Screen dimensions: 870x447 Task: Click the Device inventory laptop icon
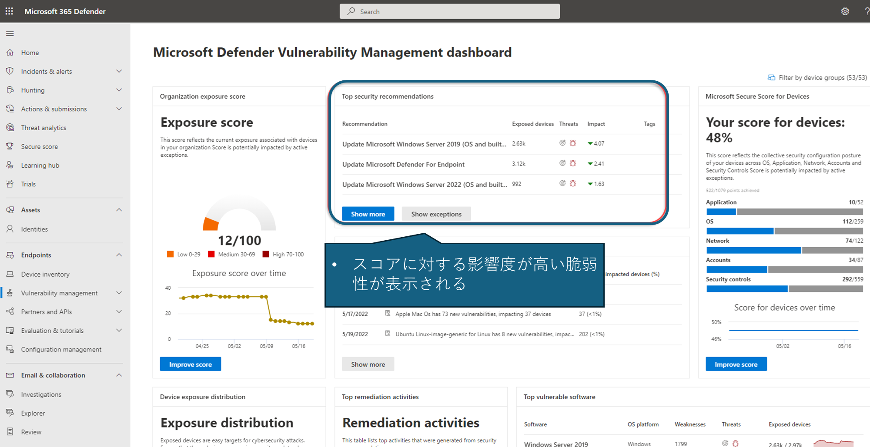[x=10, y=274]
